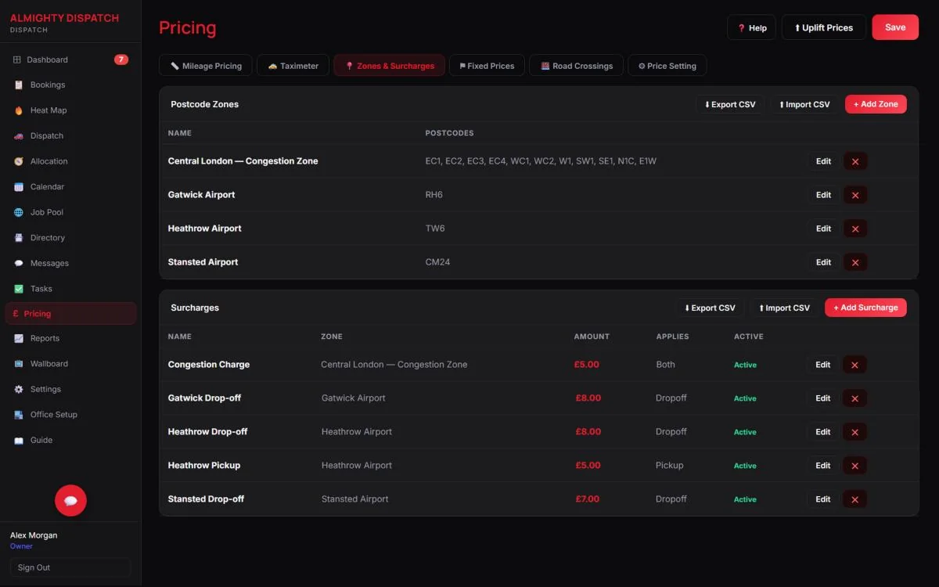Delete the Heathrow Drop-off surcharge
The height and width of the screenshot is (587, 939).
click(854, 432)
